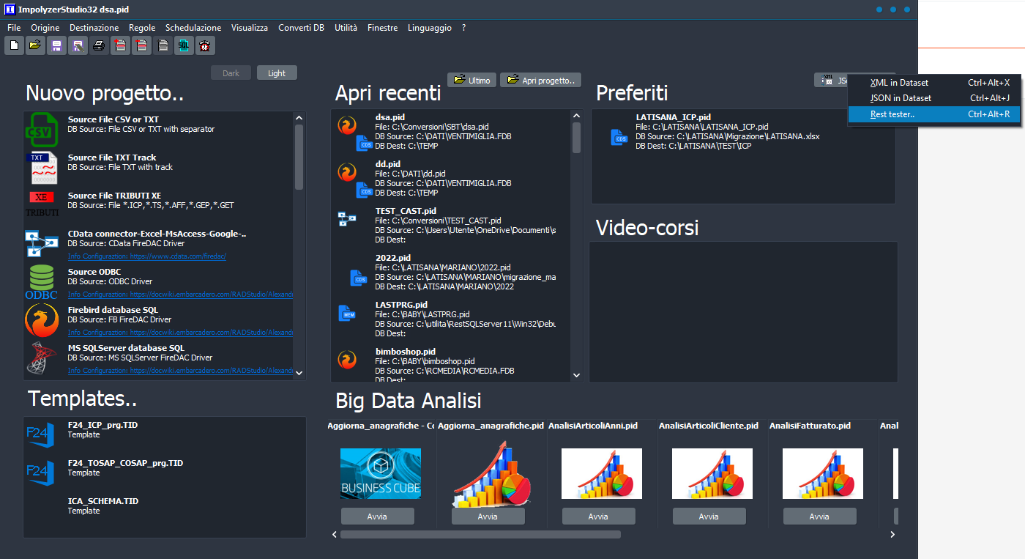Click the Ultimo button
The image size is (1025, 559).
[x=471, y=80]
